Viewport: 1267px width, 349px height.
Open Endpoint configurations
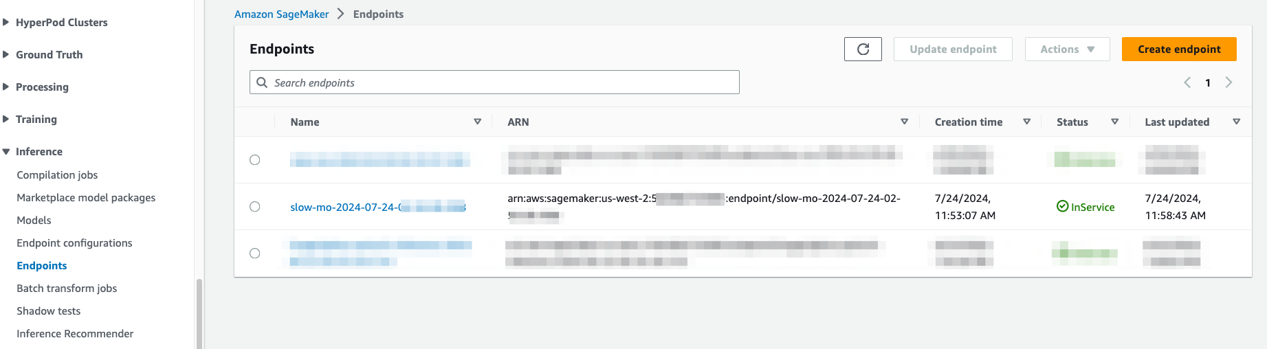pyautogui.click(x=74, y=243)
